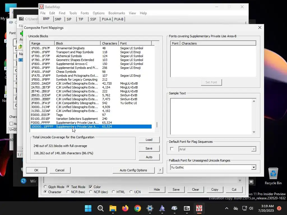Open Arial flag font dropdown
Image resolution: width=287 pixels, height=215 pixels.
point(253,149)
